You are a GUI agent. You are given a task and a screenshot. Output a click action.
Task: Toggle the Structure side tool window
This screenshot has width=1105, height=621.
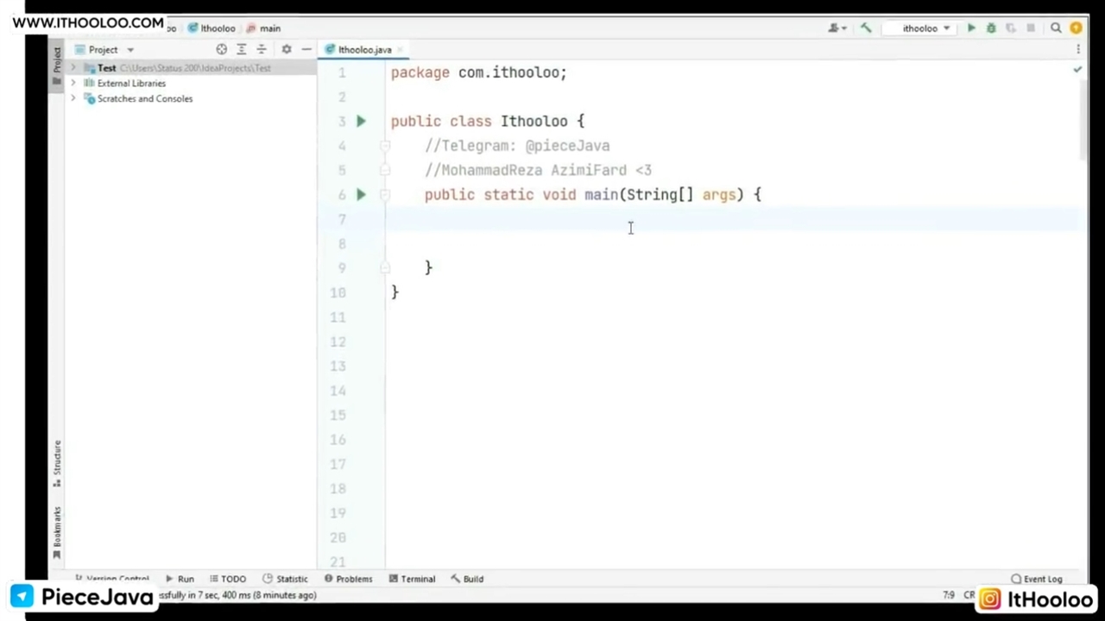pos(57,457)
